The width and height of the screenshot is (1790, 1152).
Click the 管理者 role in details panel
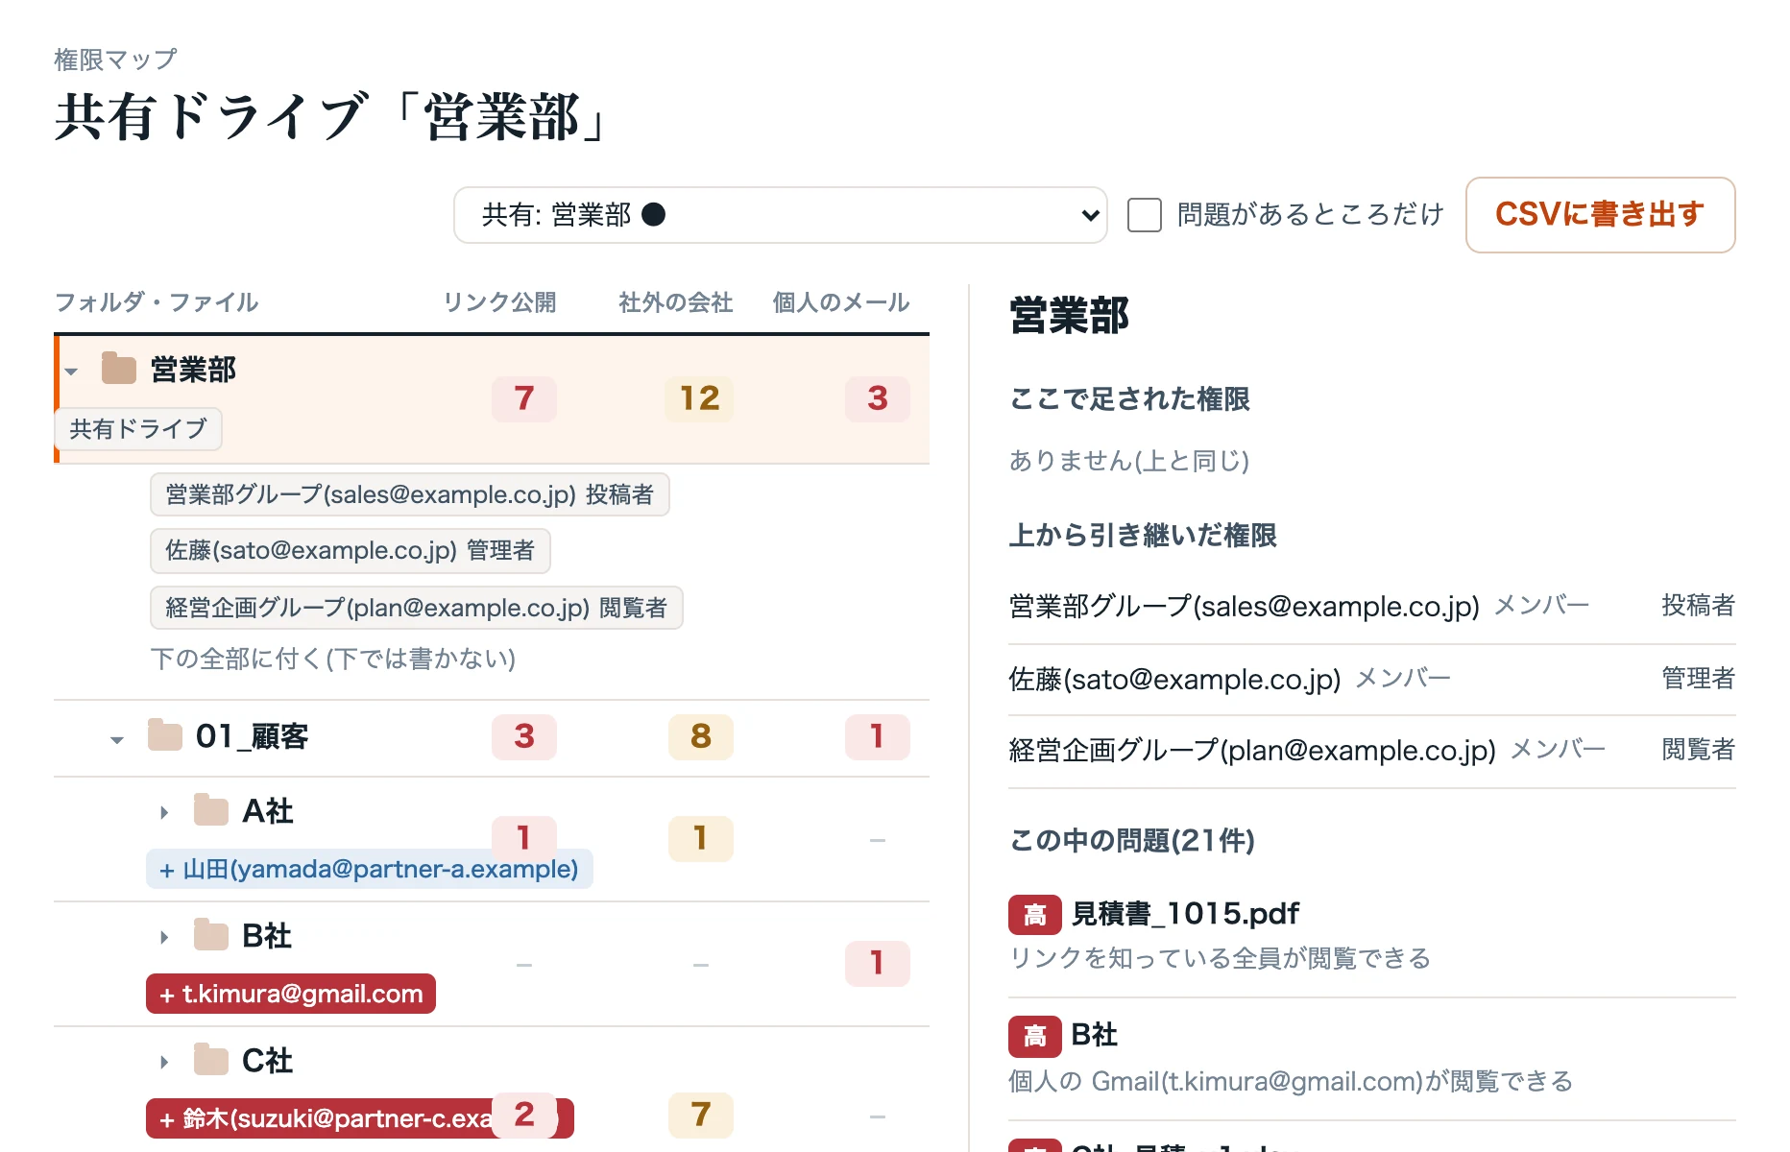(x=1698, y=679)
